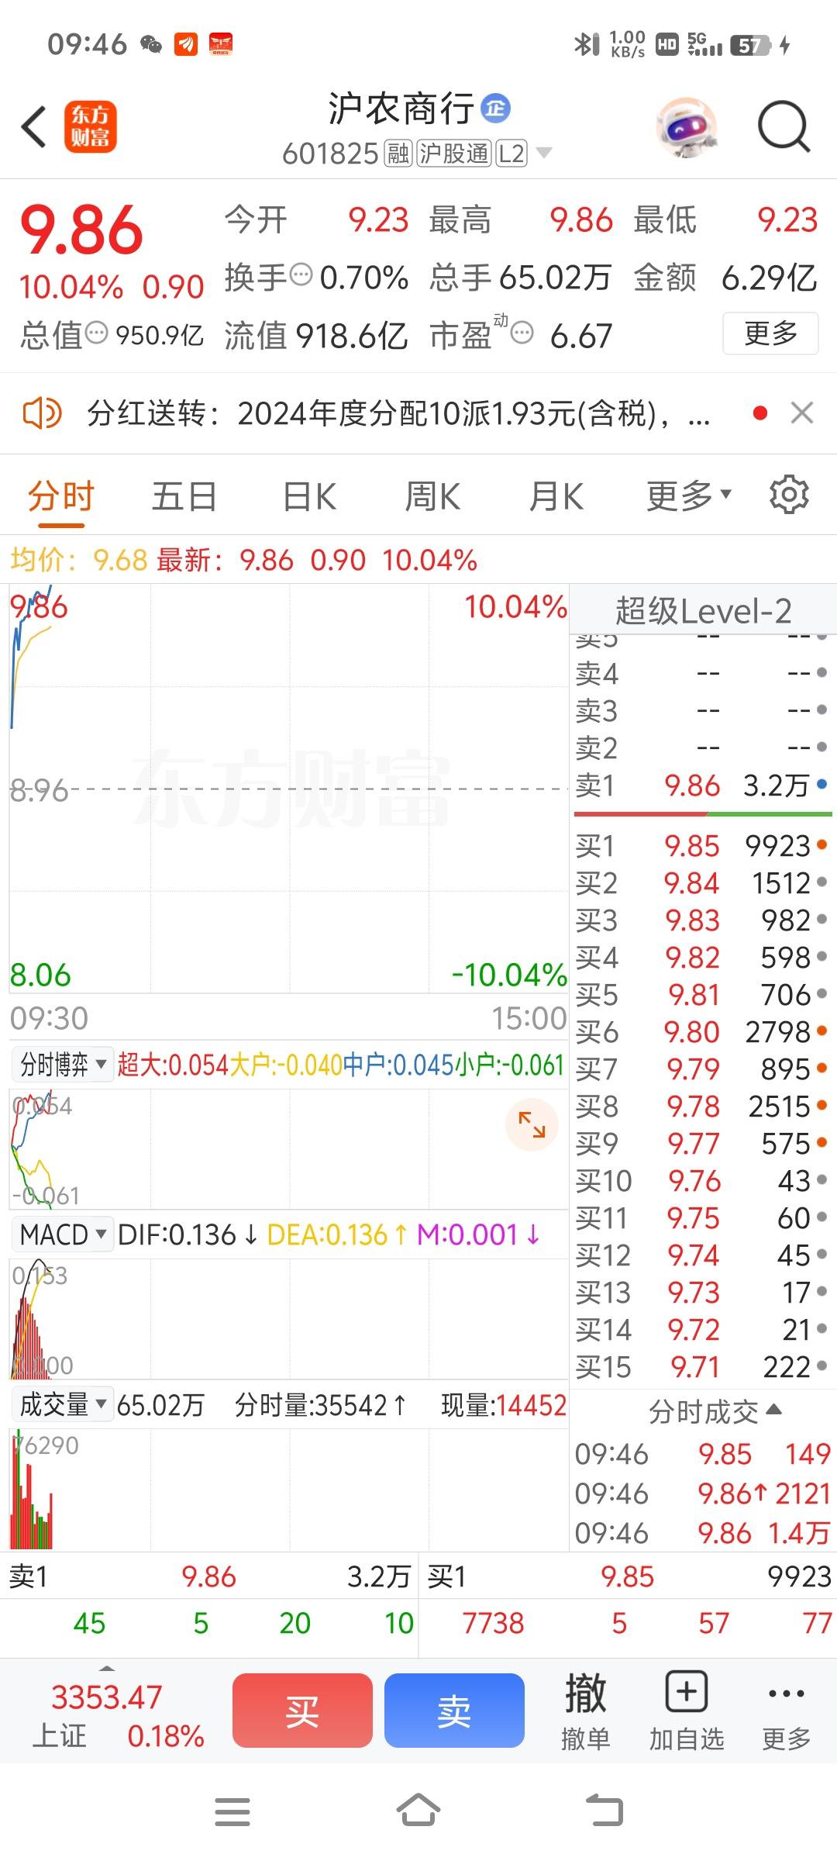Image resolution: width=837 pixels, height=1861 pixels.
Task: Tap the back arrow icon
Action: [x=34, y=126]
